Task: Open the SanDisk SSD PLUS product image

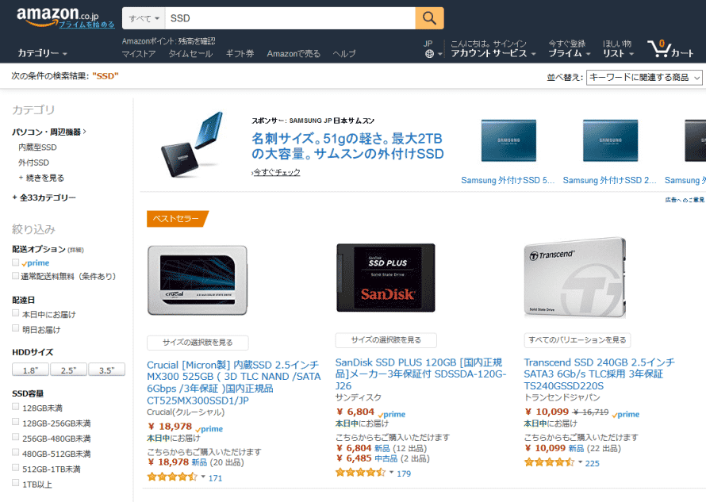Action: tap(386, 278)
